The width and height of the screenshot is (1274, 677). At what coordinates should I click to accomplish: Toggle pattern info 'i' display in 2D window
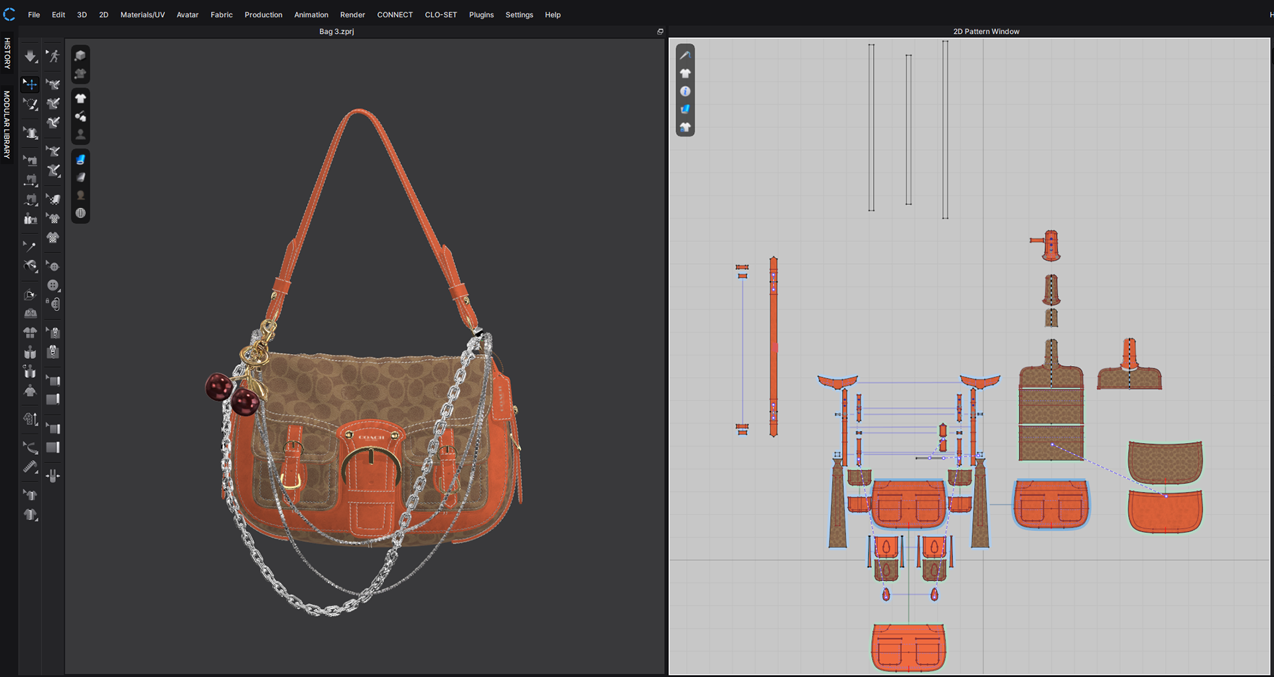(x=685, y=92)
